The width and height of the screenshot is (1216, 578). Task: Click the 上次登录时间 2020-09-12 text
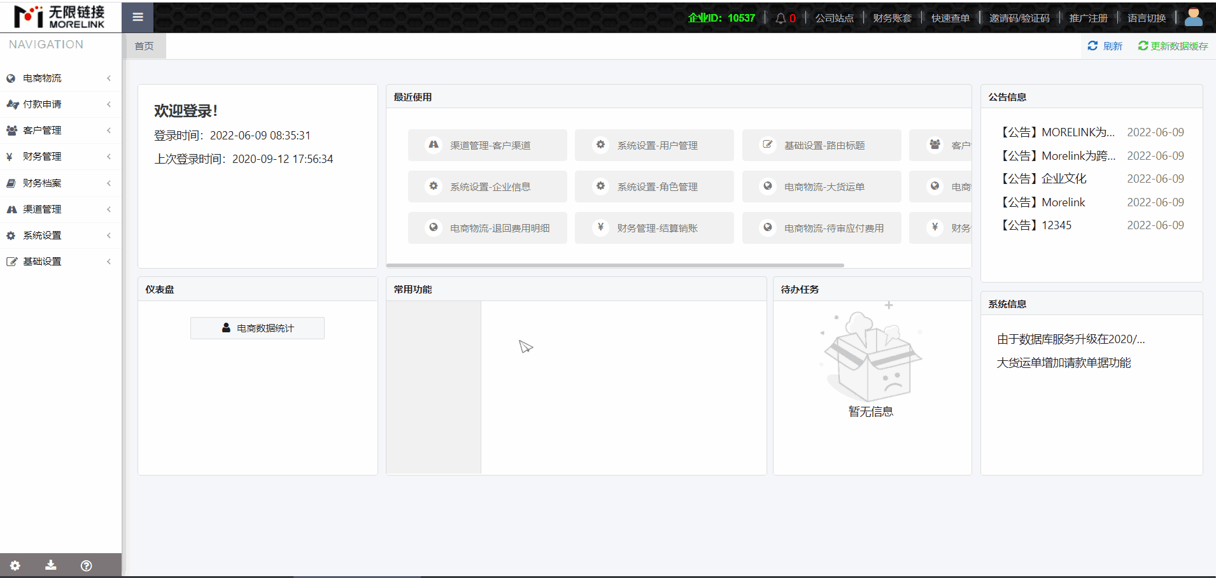[x=244, y=159]
